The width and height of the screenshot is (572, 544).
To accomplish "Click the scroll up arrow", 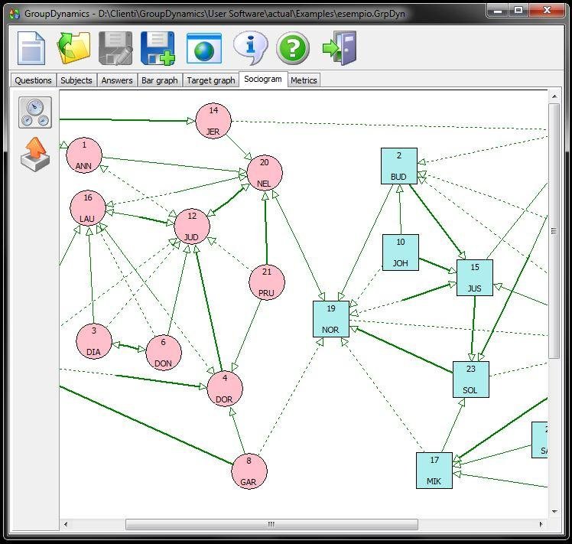I will pyautogui.click(x=554, y=96).
